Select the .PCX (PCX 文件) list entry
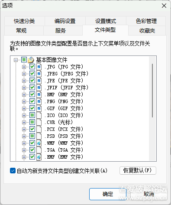This screenshot has width=171, height=205. coord(64,129)
